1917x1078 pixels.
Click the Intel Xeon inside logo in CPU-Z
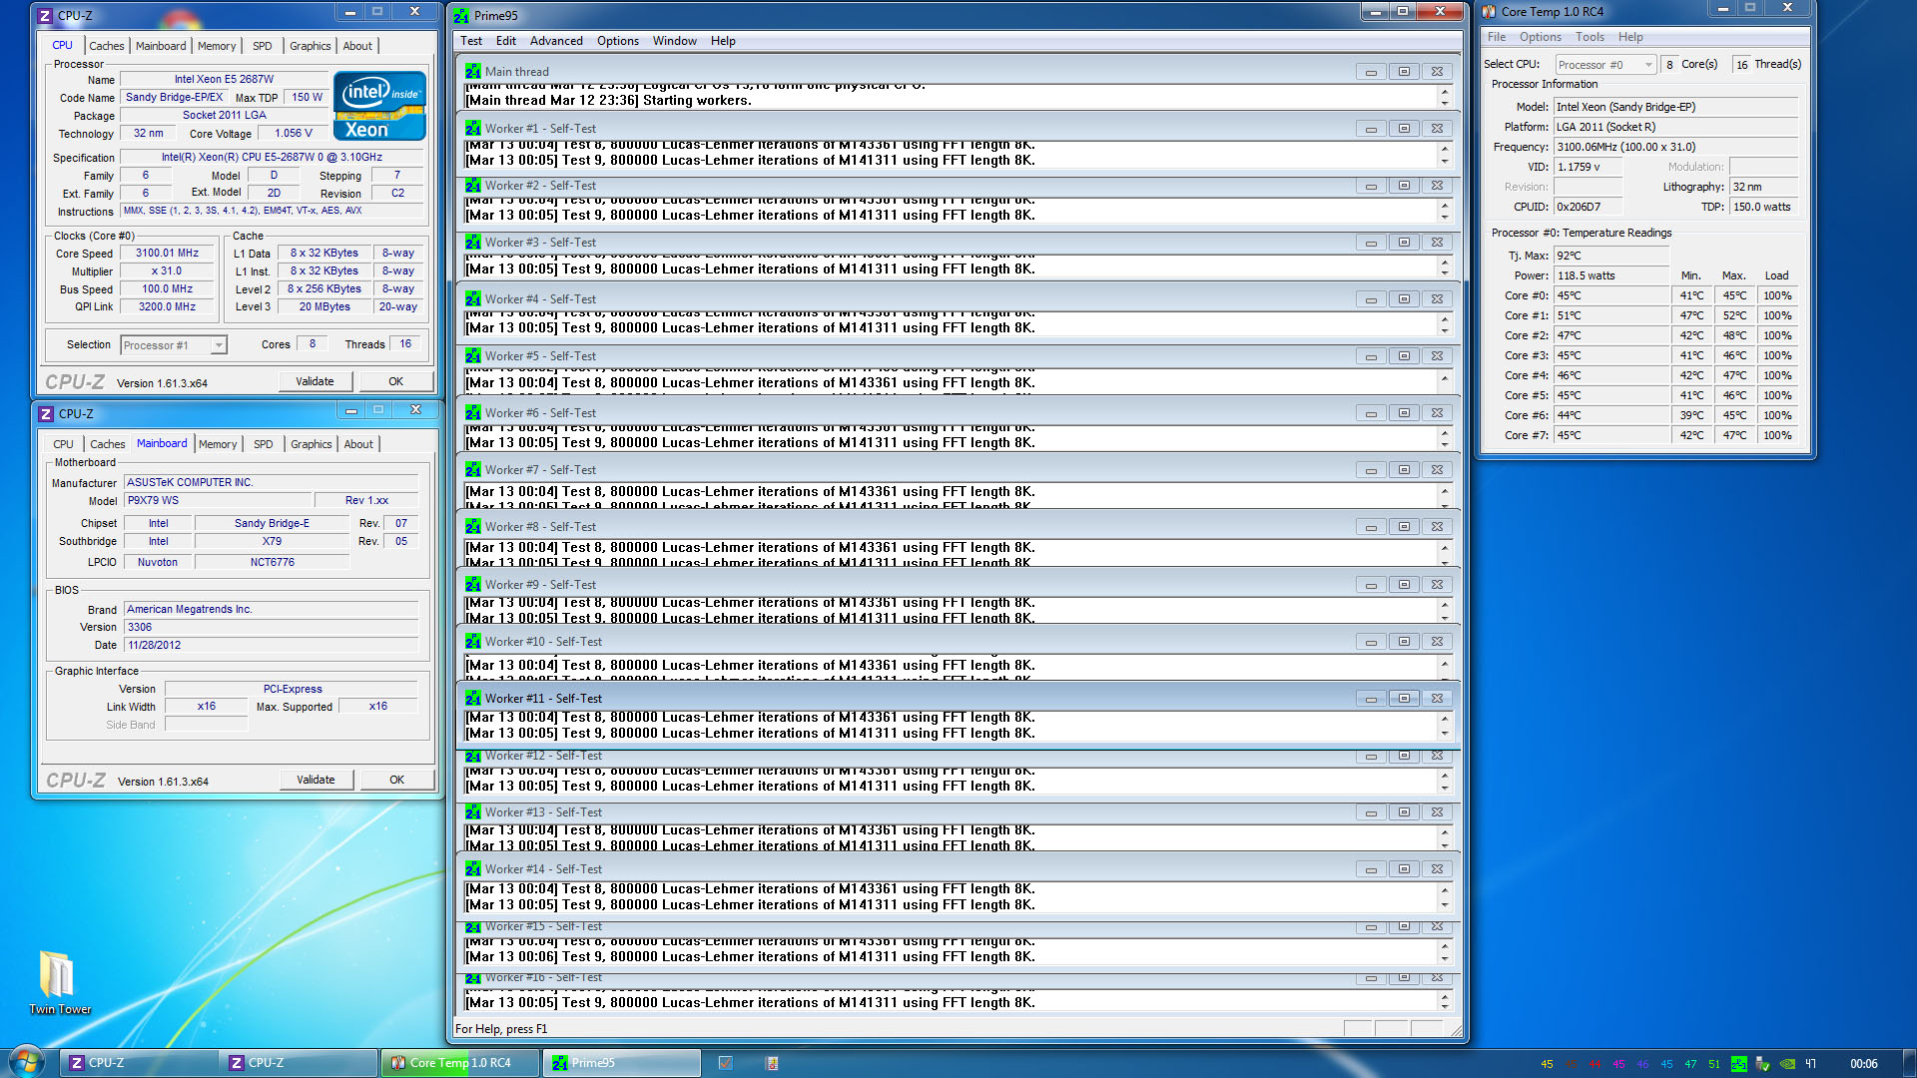coord(379,106)
